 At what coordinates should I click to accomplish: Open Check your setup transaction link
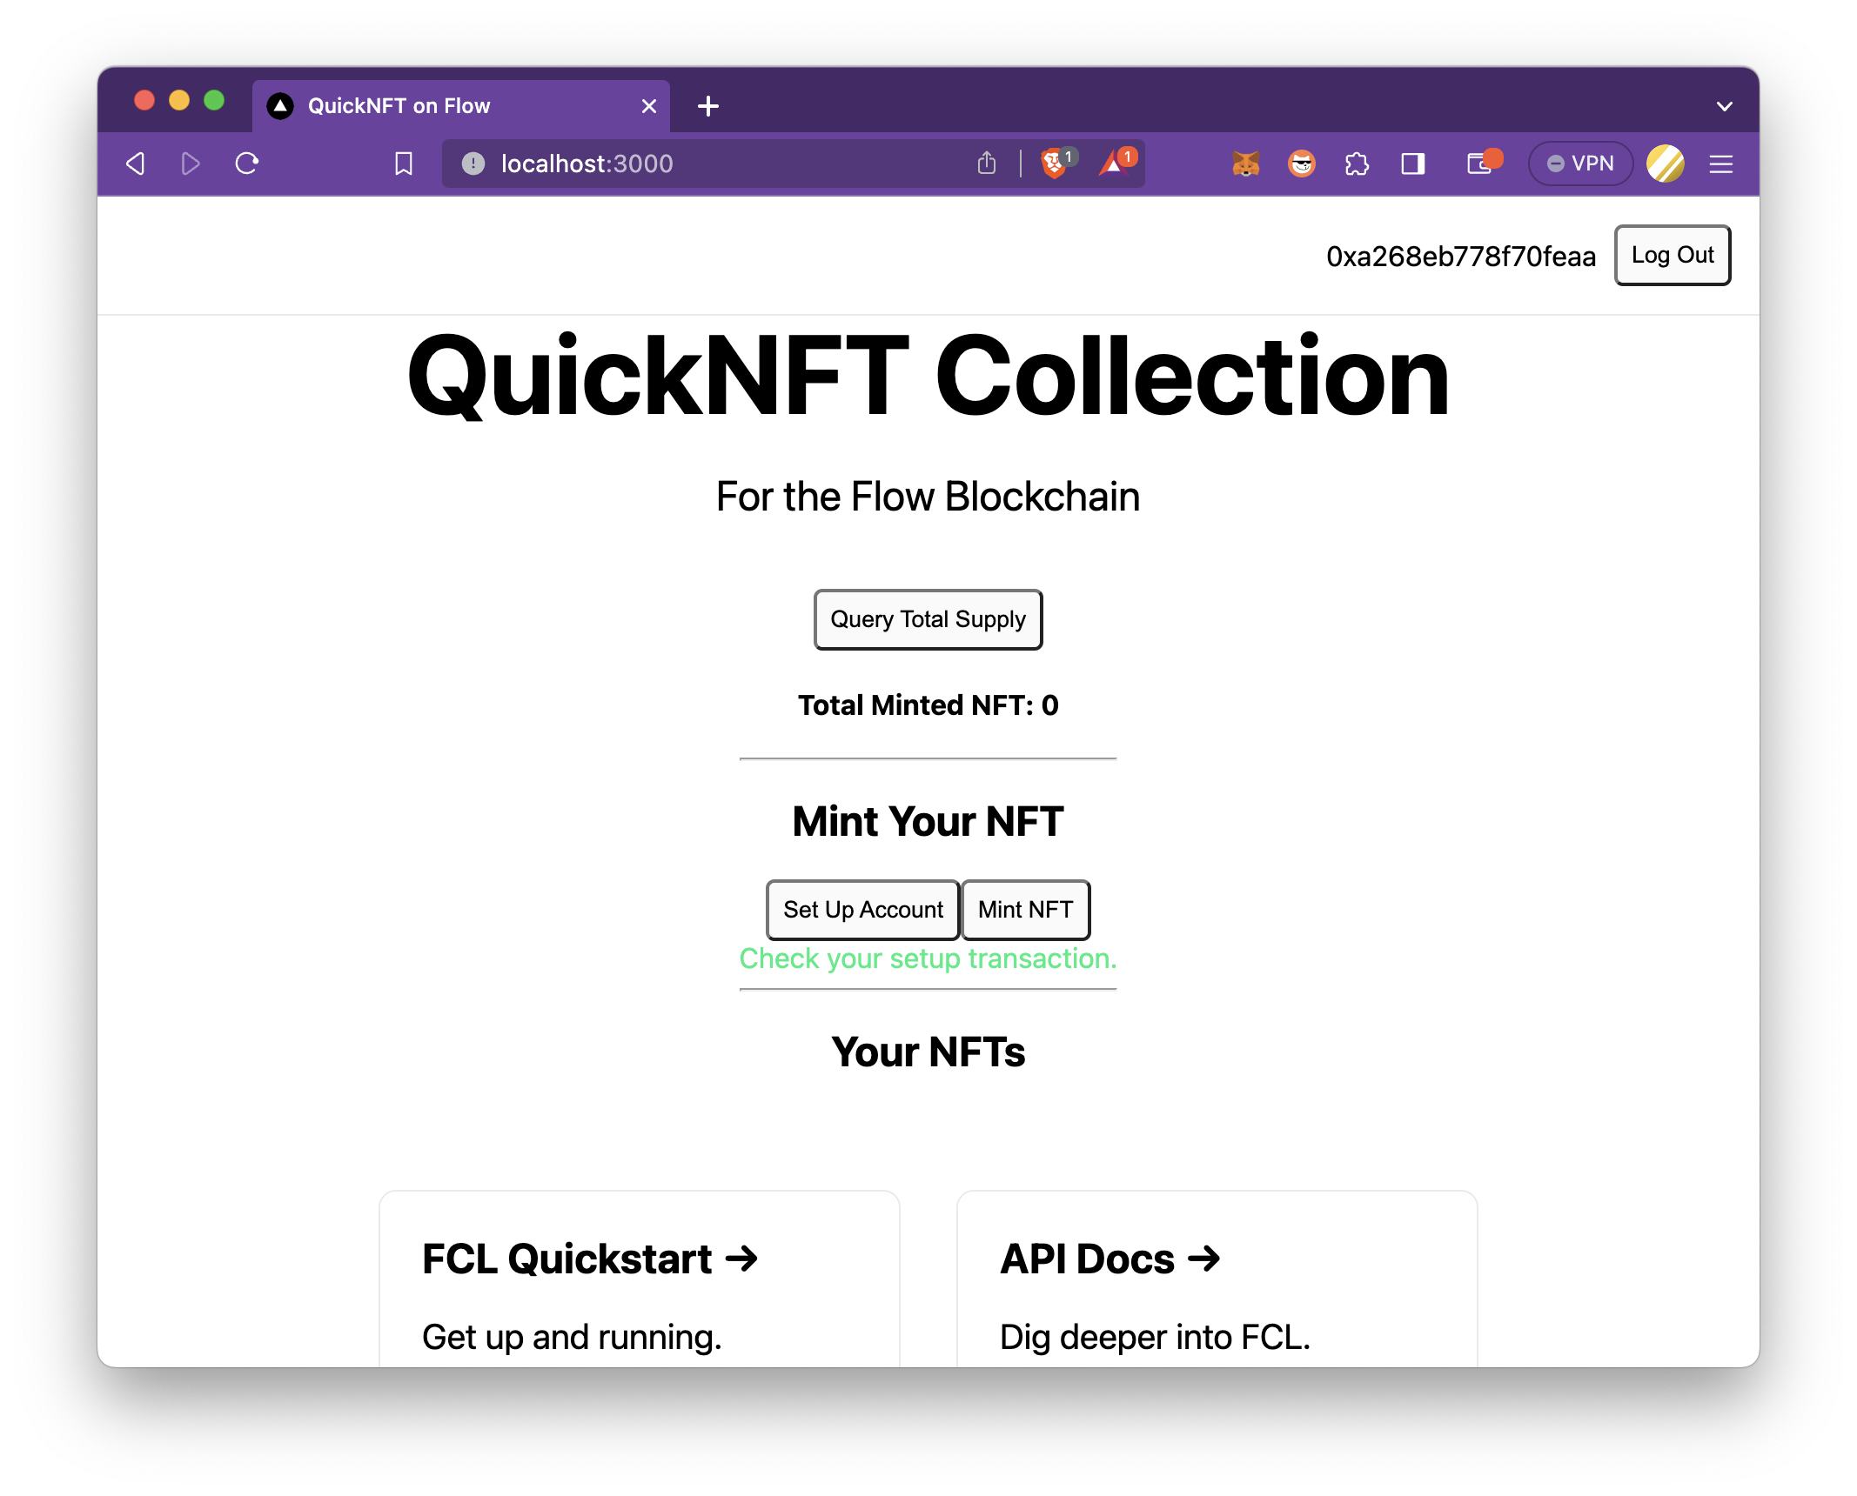(x=928, y=958)
